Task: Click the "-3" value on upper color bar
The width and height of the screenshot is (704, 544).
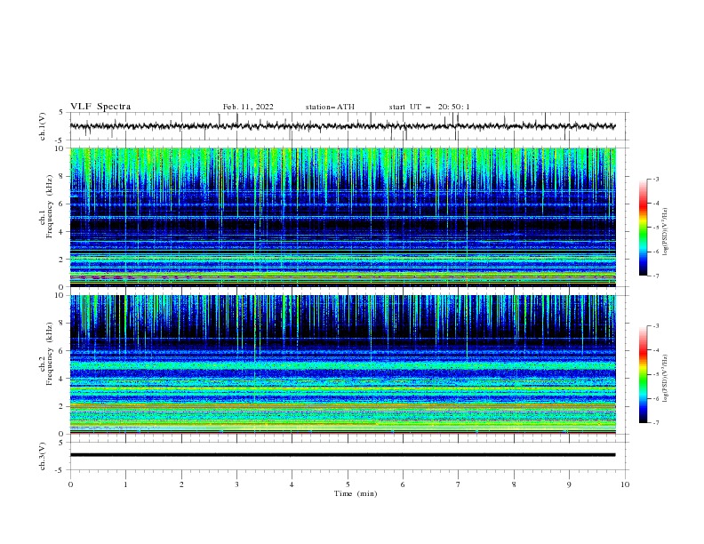Action: tap(655, 179)
